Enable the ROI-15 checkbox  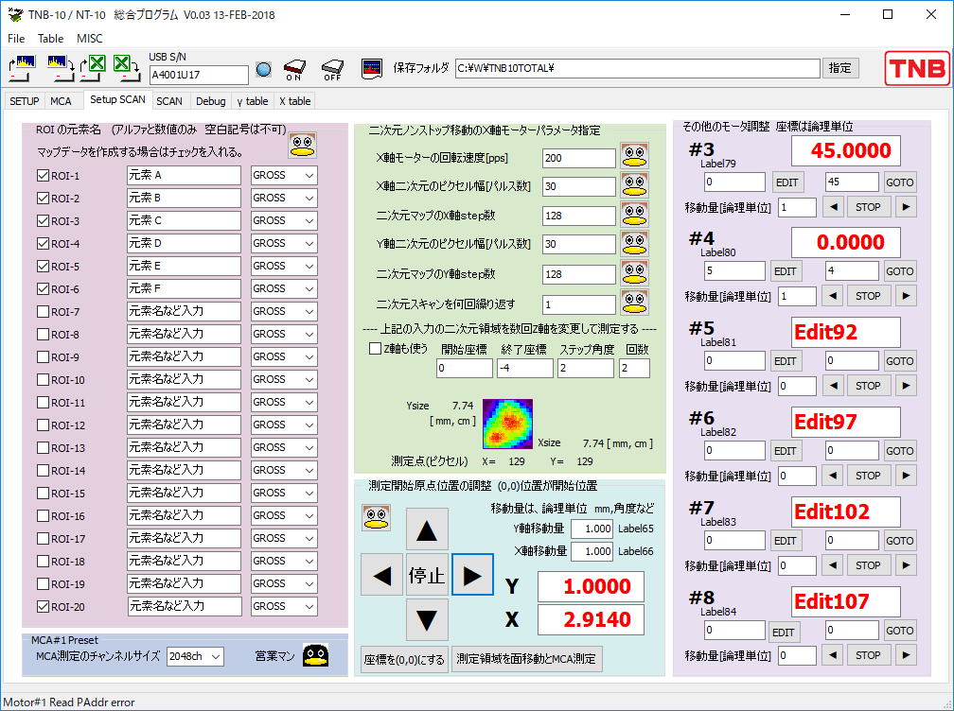coord(43,493)
